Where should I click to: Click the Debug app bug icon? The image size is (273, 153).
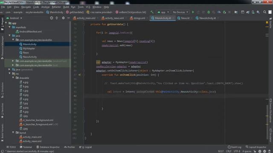tap(209, 12)
